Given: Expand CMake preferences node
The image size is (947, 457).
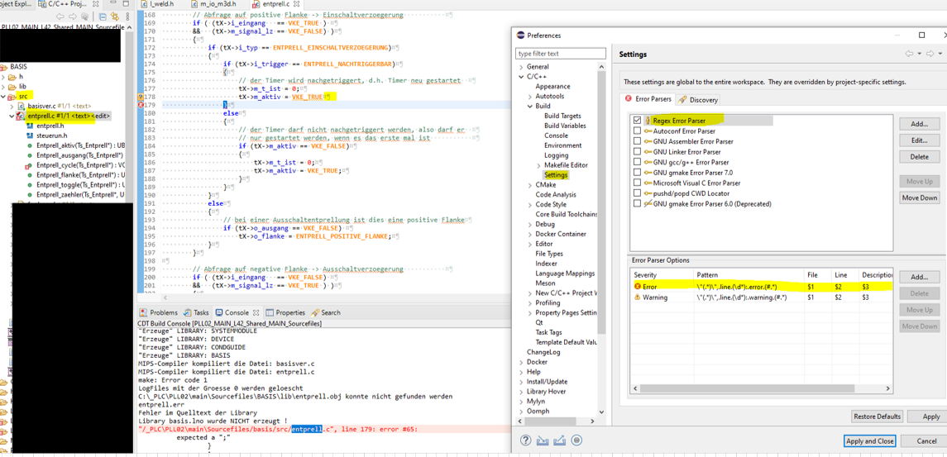Looking at the screenshot, I should pyautogui.click(x=529, y=185).
